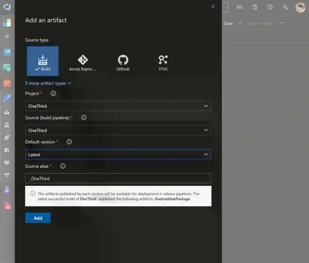The height and width of the screenshot is (263, 309).
Task: Open Default version dropdown showing Latest
Action: [118, 154]
